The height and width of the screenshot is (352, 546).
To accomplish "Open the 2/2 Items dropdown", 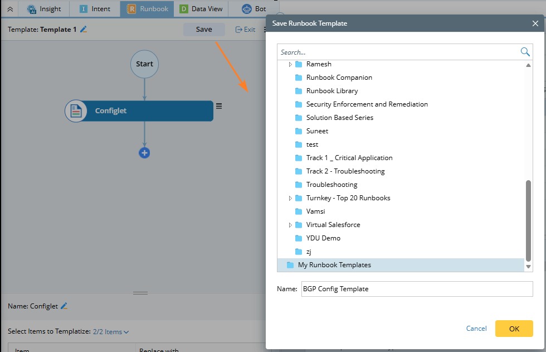I will [111, 332].
